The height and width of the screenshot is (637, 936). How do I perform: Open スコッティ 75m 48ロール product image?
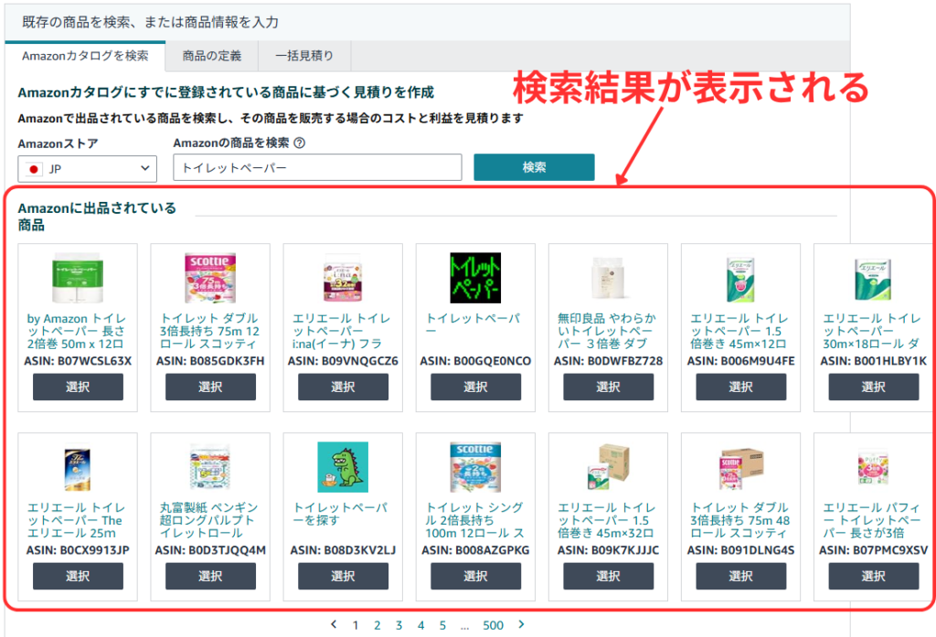(740, 467)
